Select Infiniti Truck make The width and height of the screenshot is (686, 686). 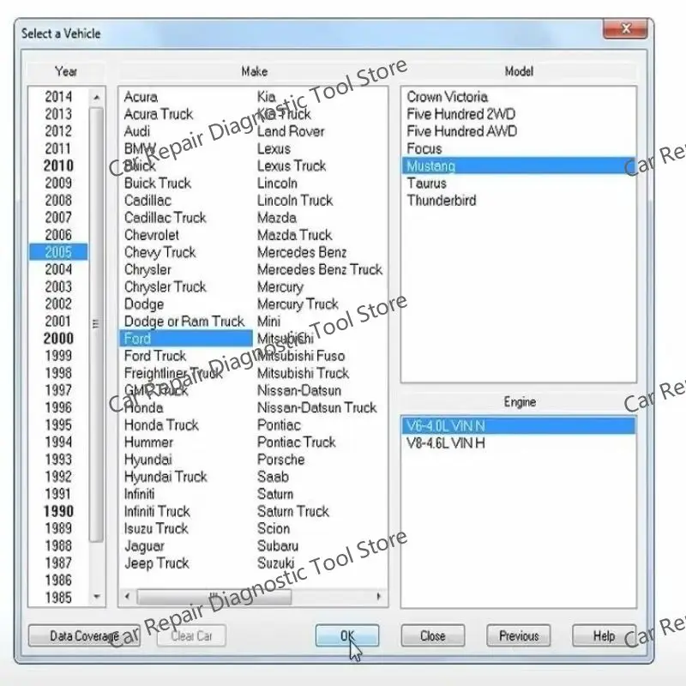157,511
